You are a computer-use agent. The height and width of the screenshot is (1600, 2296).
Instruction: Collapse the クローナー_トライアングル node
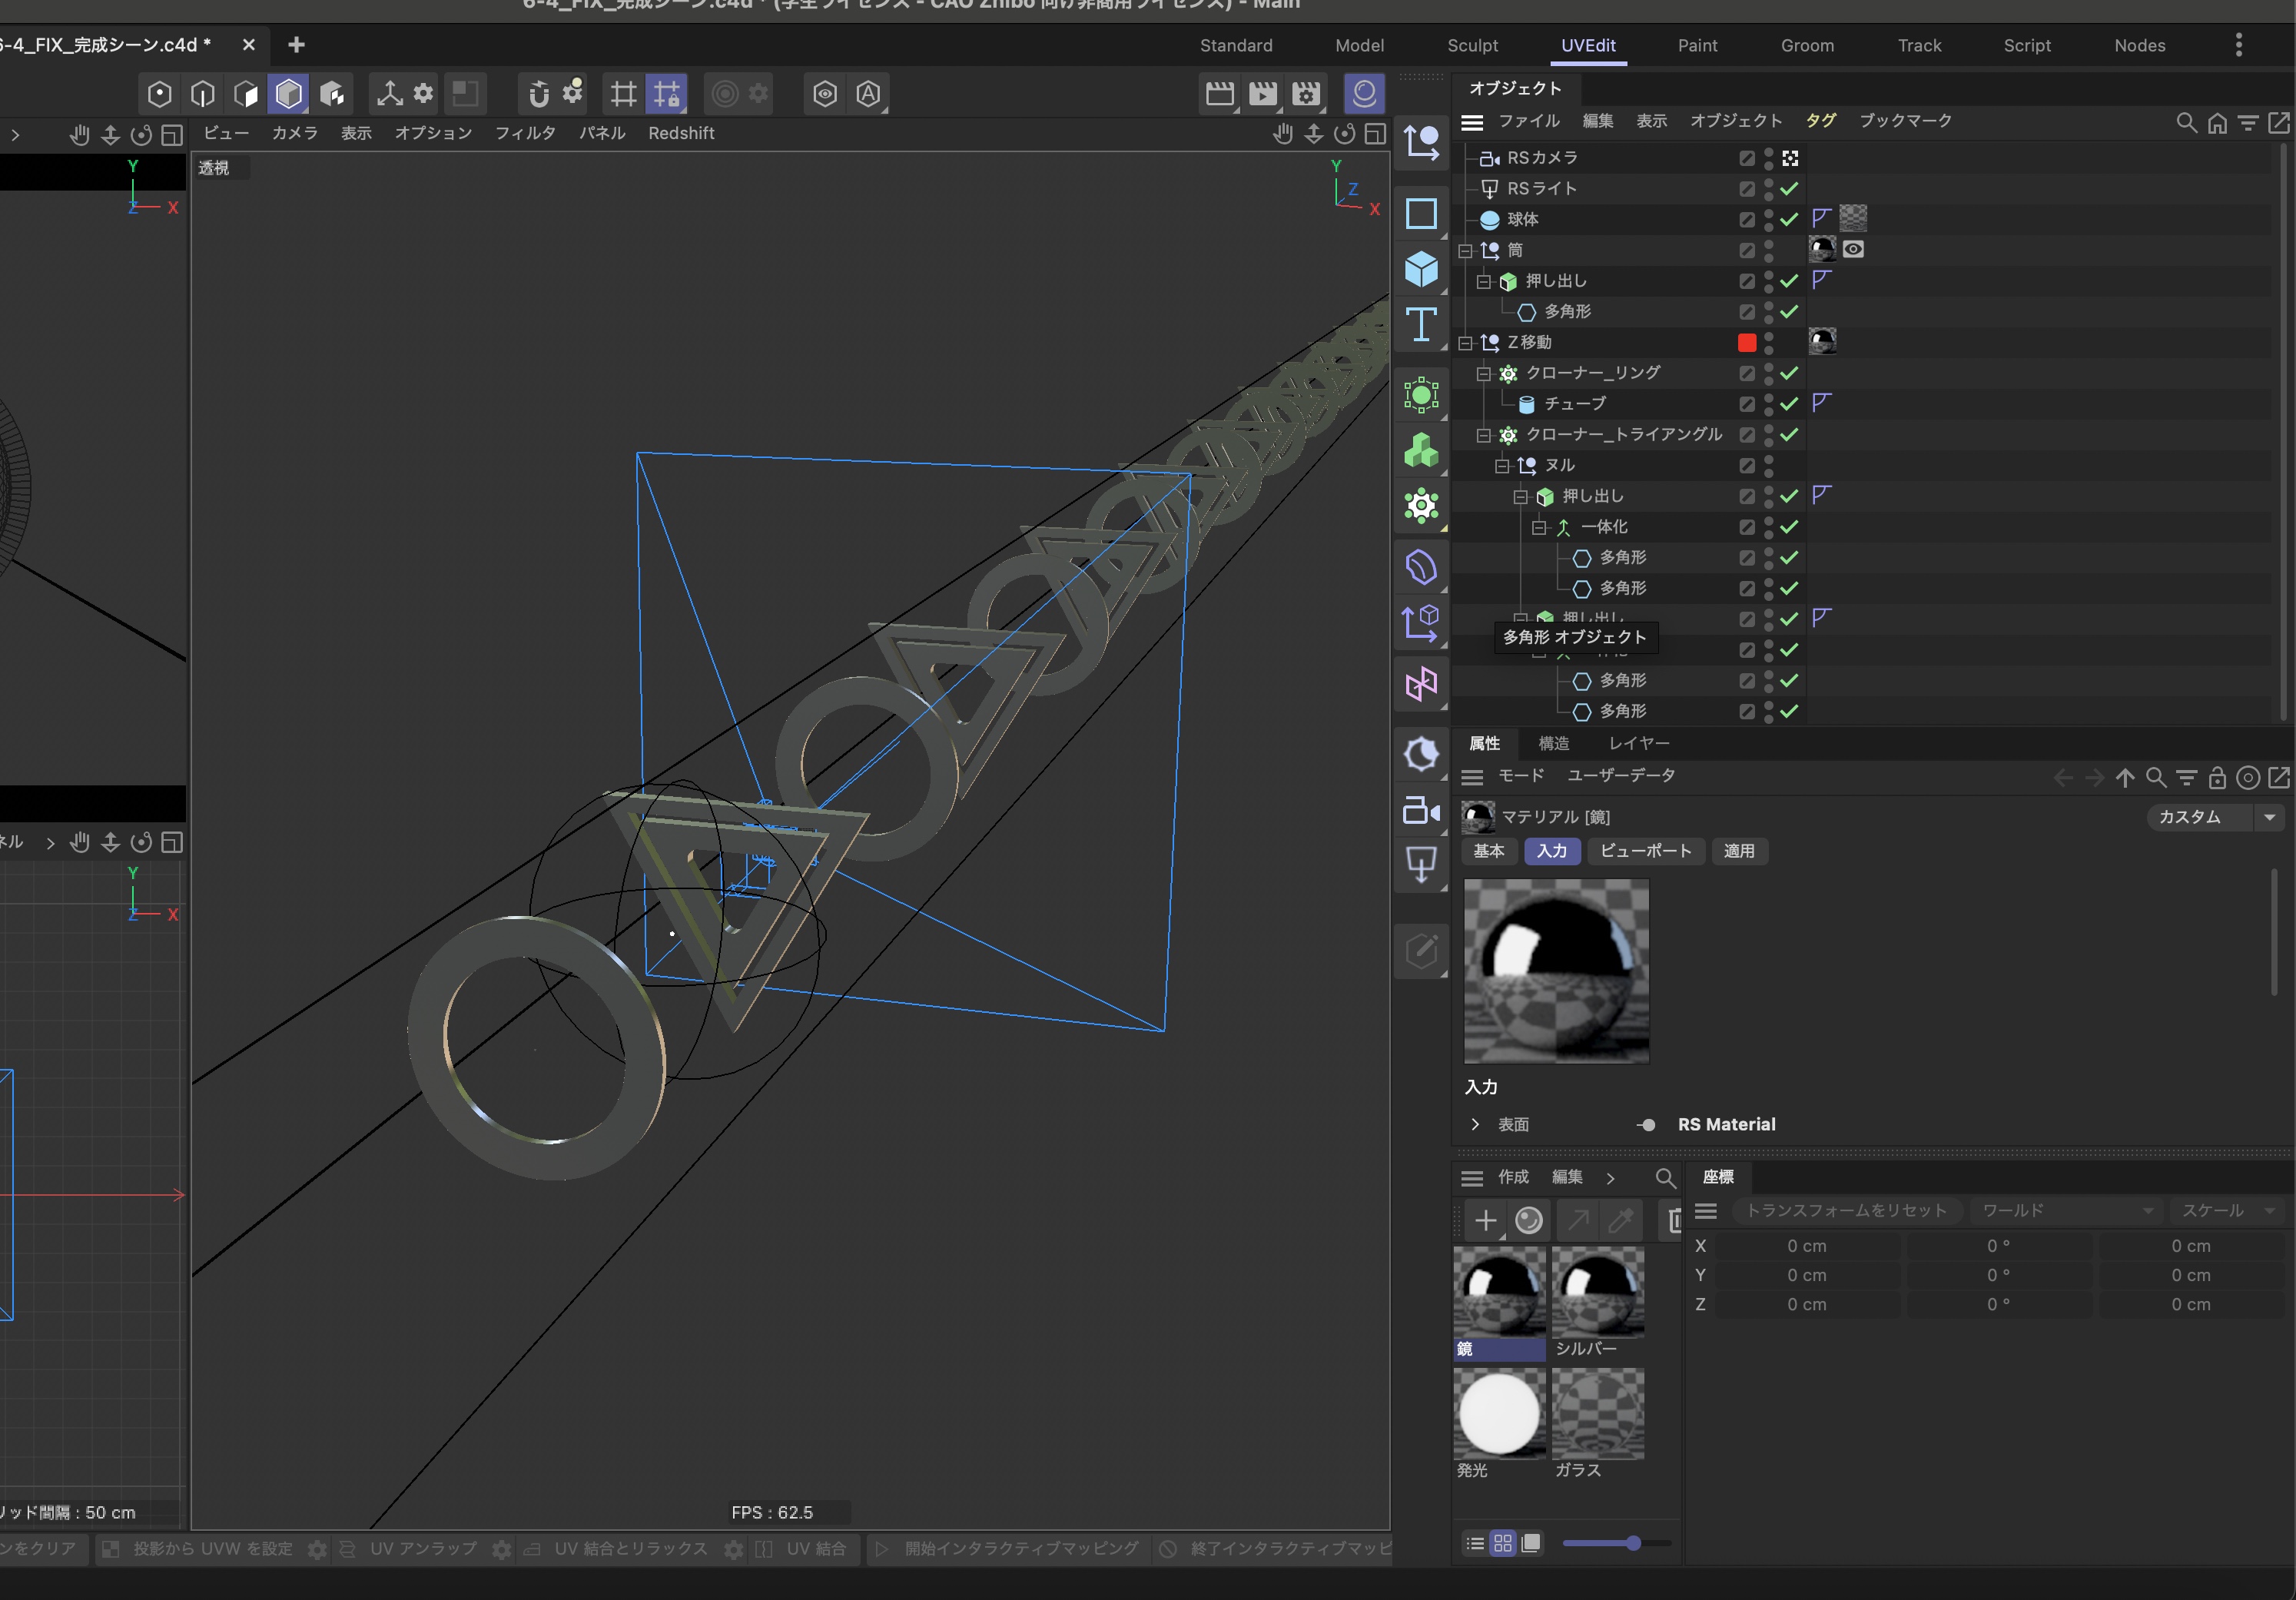[1484, 435]
